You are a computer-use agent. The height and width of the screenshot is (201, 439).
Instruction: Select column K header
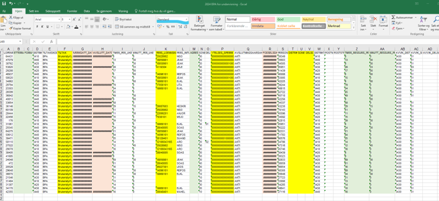click(x=166, y=49)
